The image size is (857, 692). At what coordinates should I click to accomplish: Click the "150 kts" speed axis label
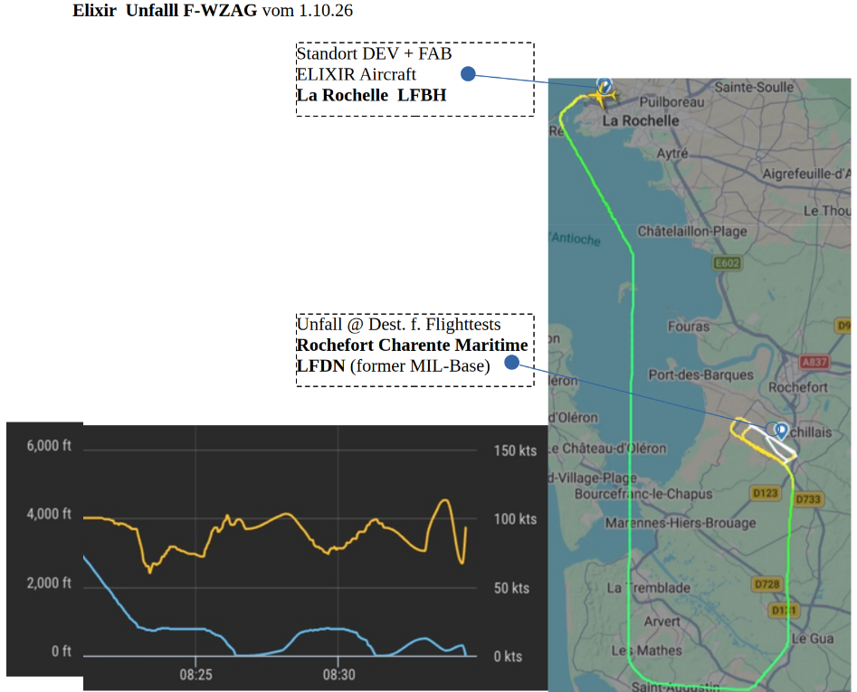(516, 450)
